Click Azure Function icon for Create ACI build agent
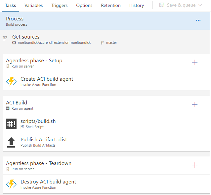 11,81
